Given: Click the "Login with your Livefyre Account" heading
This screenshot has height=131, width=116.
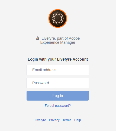Looking at the screenshot, I should 58,59.
